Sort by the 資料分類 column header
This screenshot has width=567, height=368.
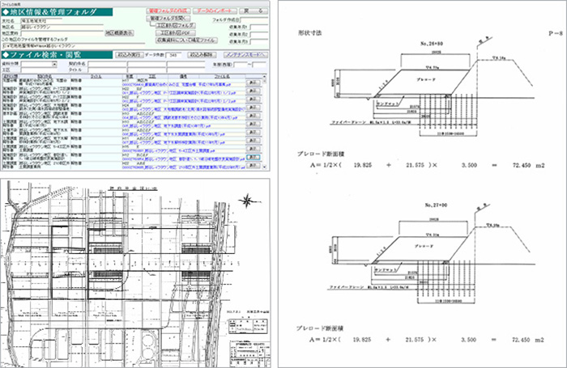tap(10, 77)
